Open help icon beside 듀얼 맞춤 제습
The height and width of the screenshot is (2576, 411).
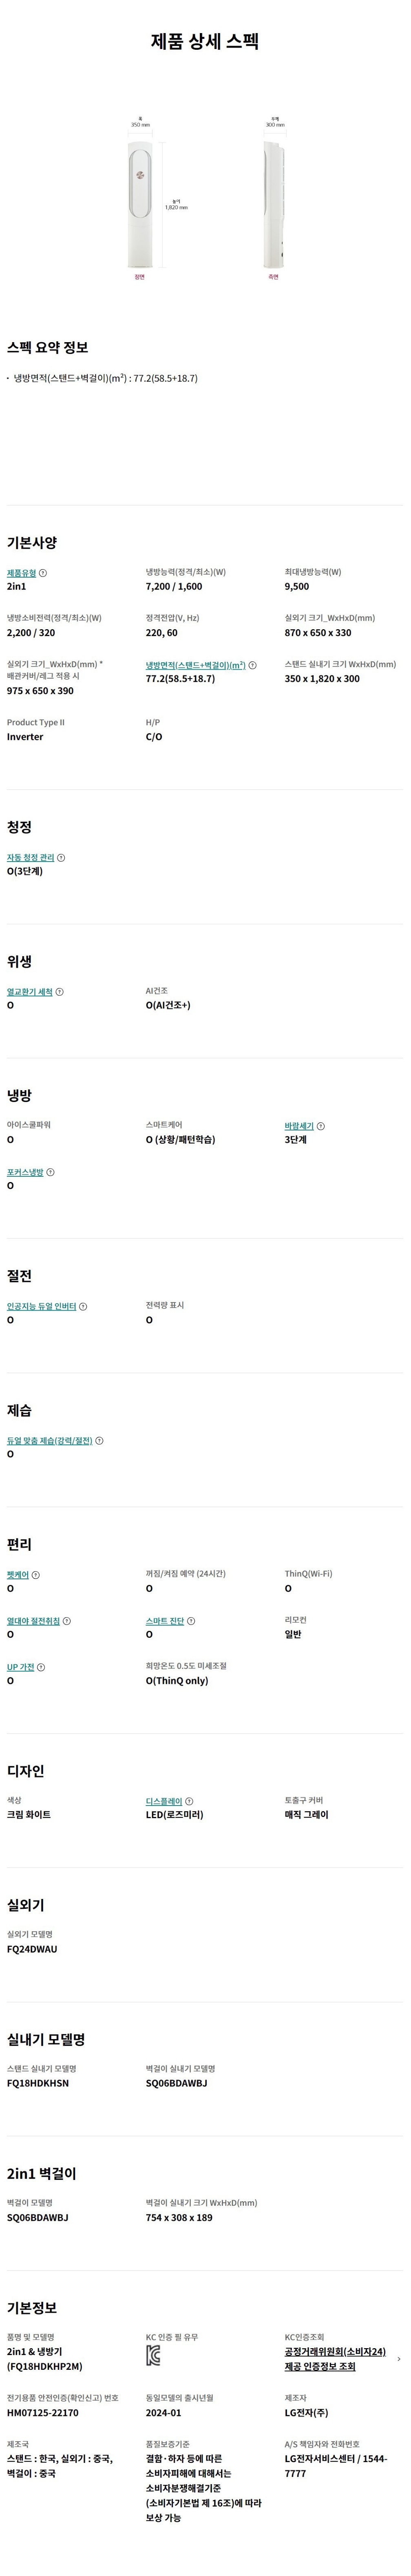coord(99,1441)
